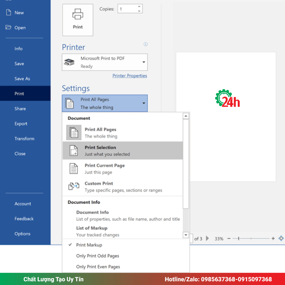Click the dropdown list scroll up arrow
The image size is (285, 285).
[x=186, y=116]
